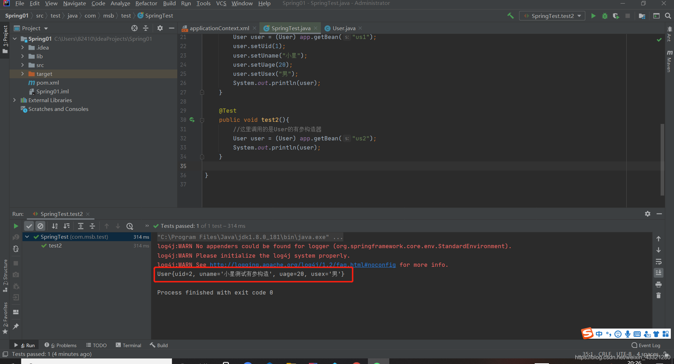Screen dimensions: 674x364
Task: Click the locate target icon in Project panel
Action: coord(134,28)
